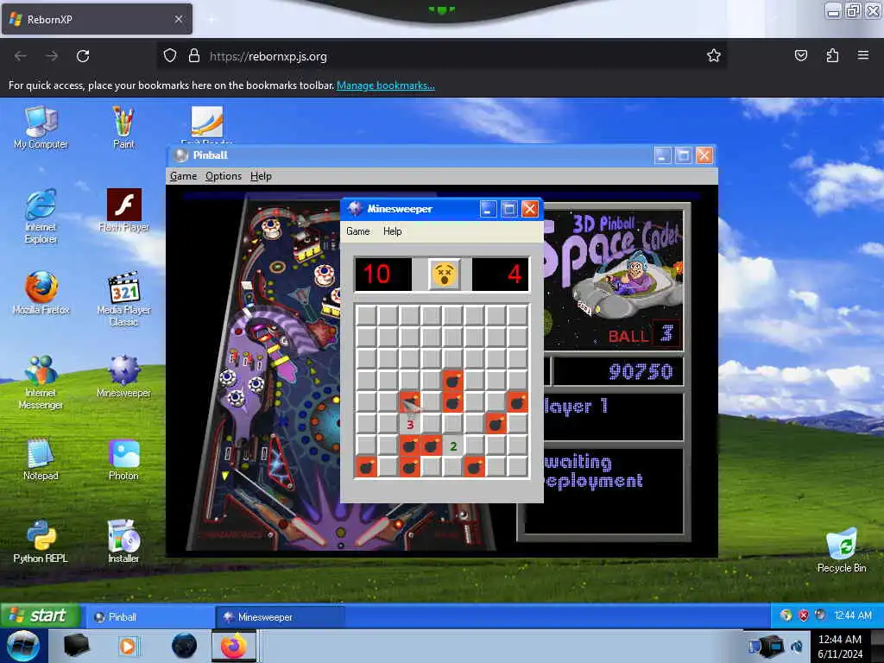Open the Firefox hamburger menu
Screen dimensions: 884x663
[862, 55]
